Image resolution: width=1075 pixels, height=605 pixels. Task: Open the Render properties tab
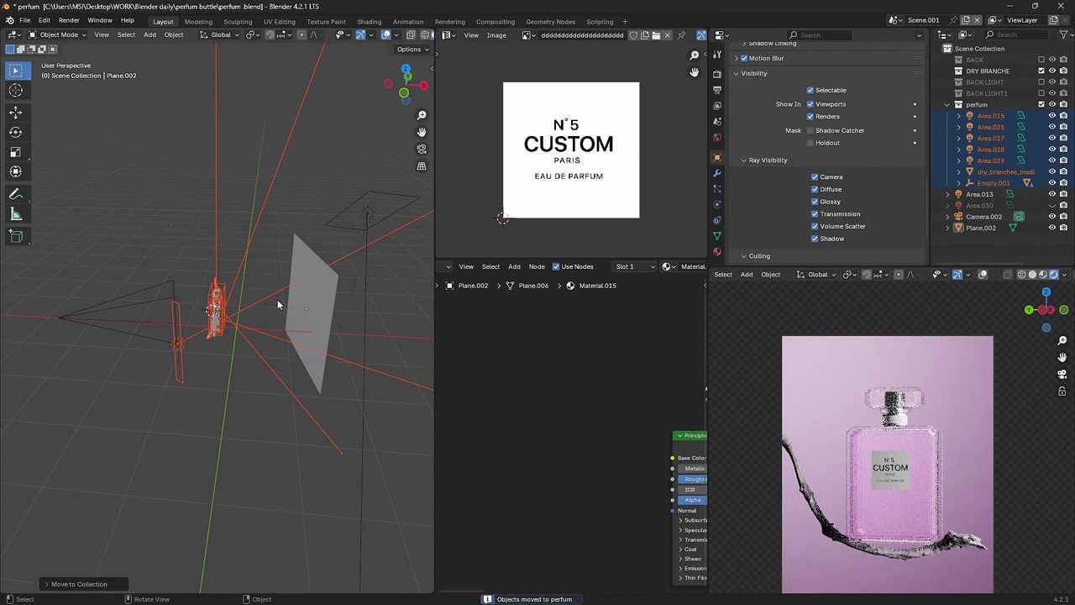[x=717, y=74]
